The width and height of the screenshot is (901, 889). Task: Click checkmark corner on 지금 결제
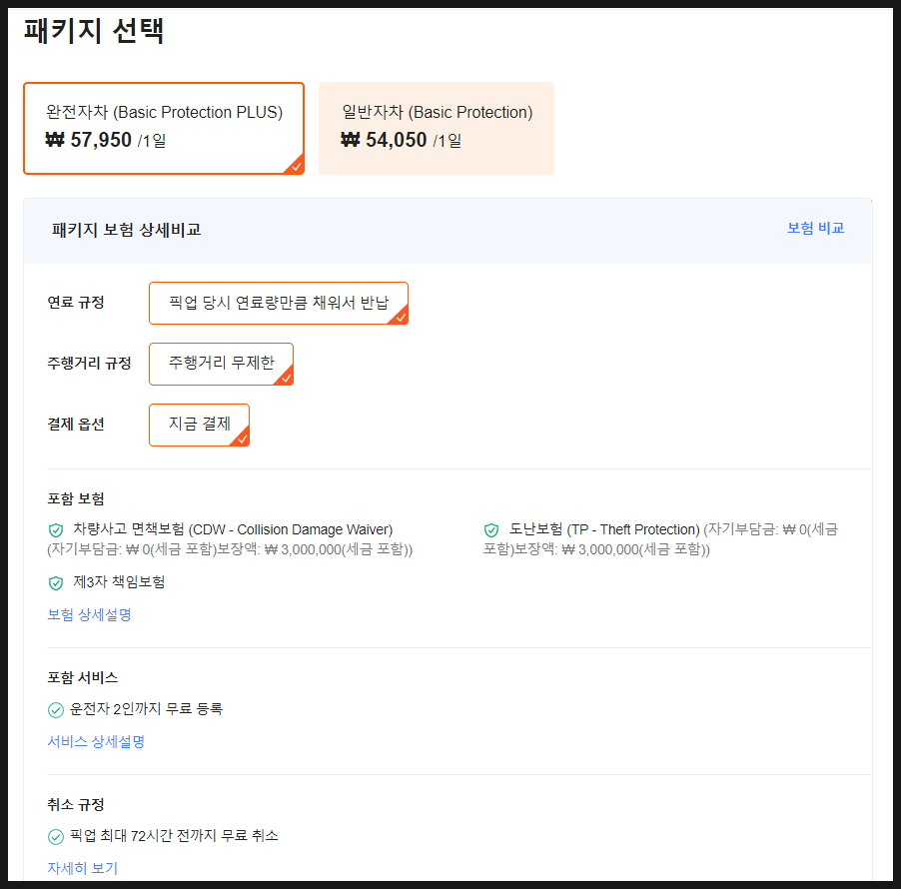(242, 439)
